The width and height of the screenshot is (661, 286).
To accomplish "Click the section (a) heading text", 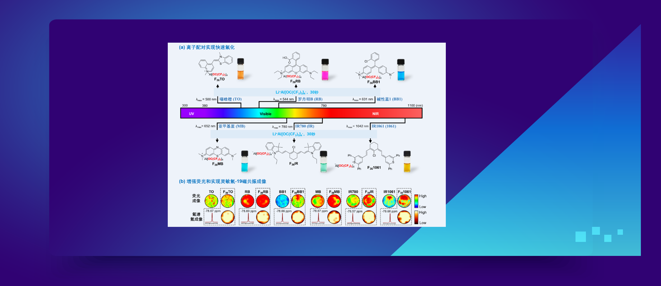I will [x=207, y=47].
